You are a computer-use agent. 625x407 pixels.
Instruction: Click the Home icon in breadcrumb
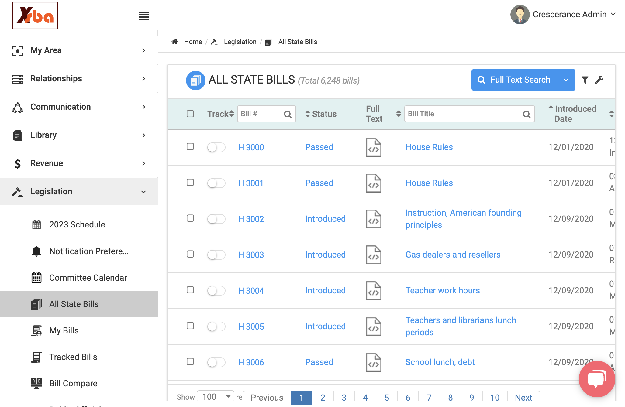[175, 42]
